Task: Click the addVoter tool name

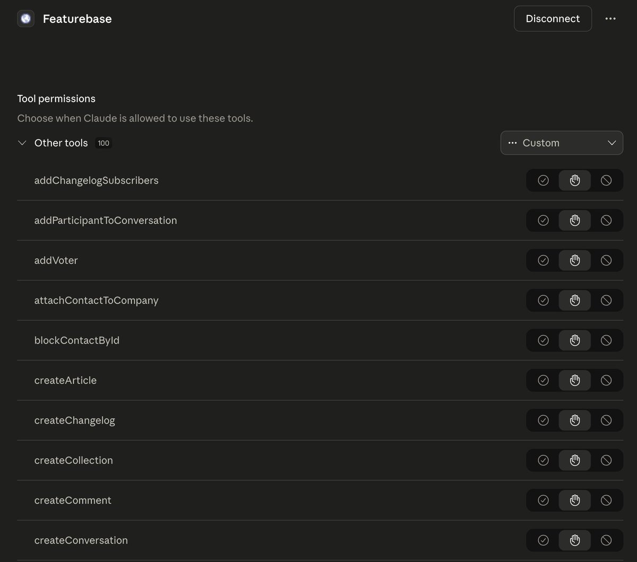Action: coord(56,260)
